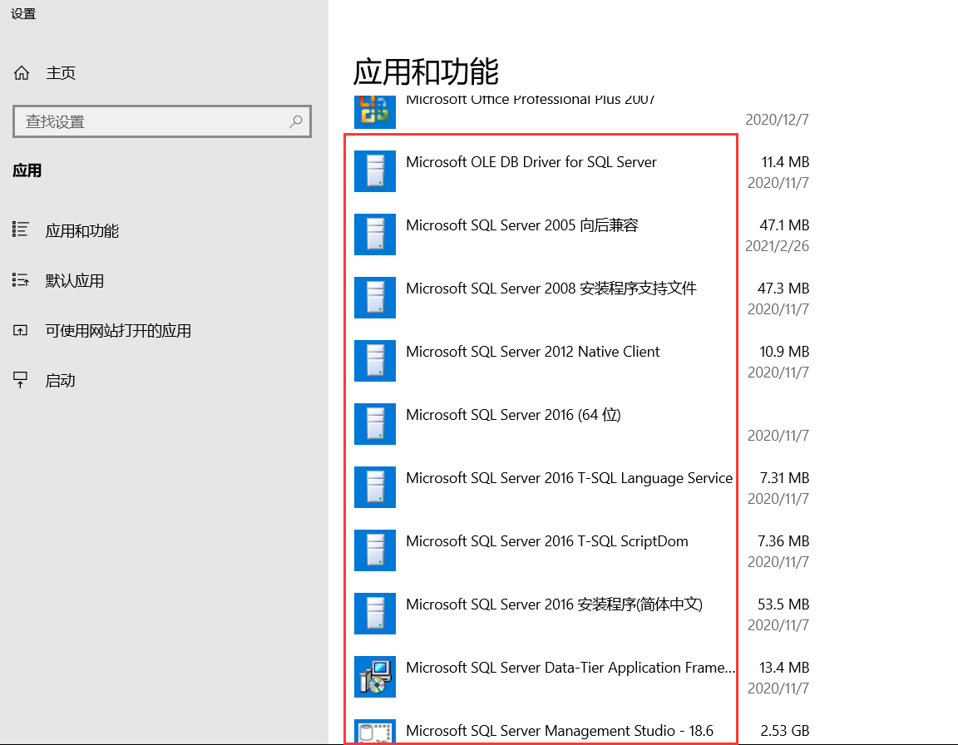The height and width of the screenshot is (745, 958).
Task: Click the icon beside 默认应用
Action: click(x=20, y=280)
